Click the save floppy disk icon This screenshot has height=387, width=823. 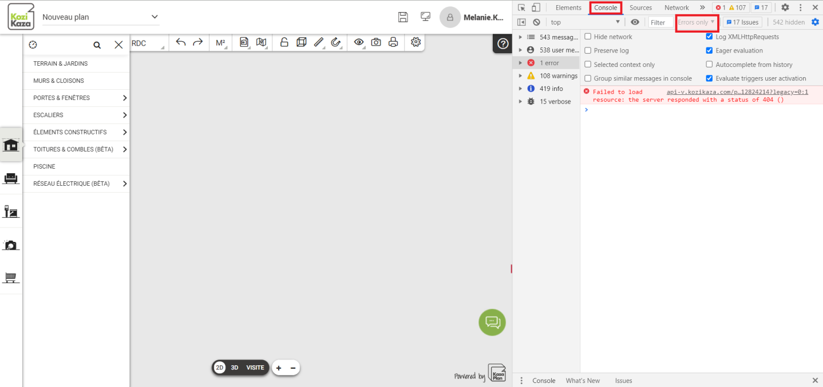(x=403, y=17)
